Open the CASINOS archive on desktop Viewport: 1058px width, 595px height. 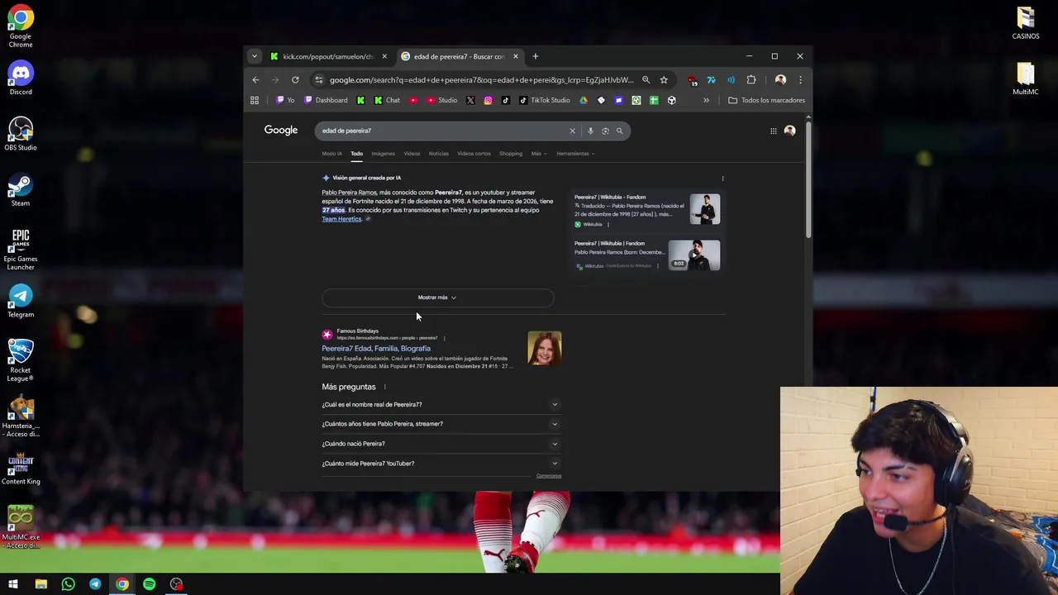click(1026, 23)
